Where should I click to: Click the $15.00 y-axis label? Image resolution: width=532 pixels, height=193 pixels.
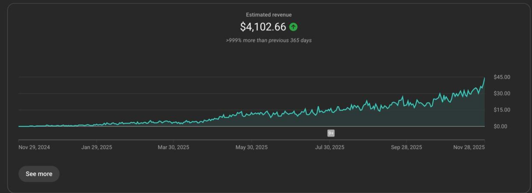tap(502, 110)
